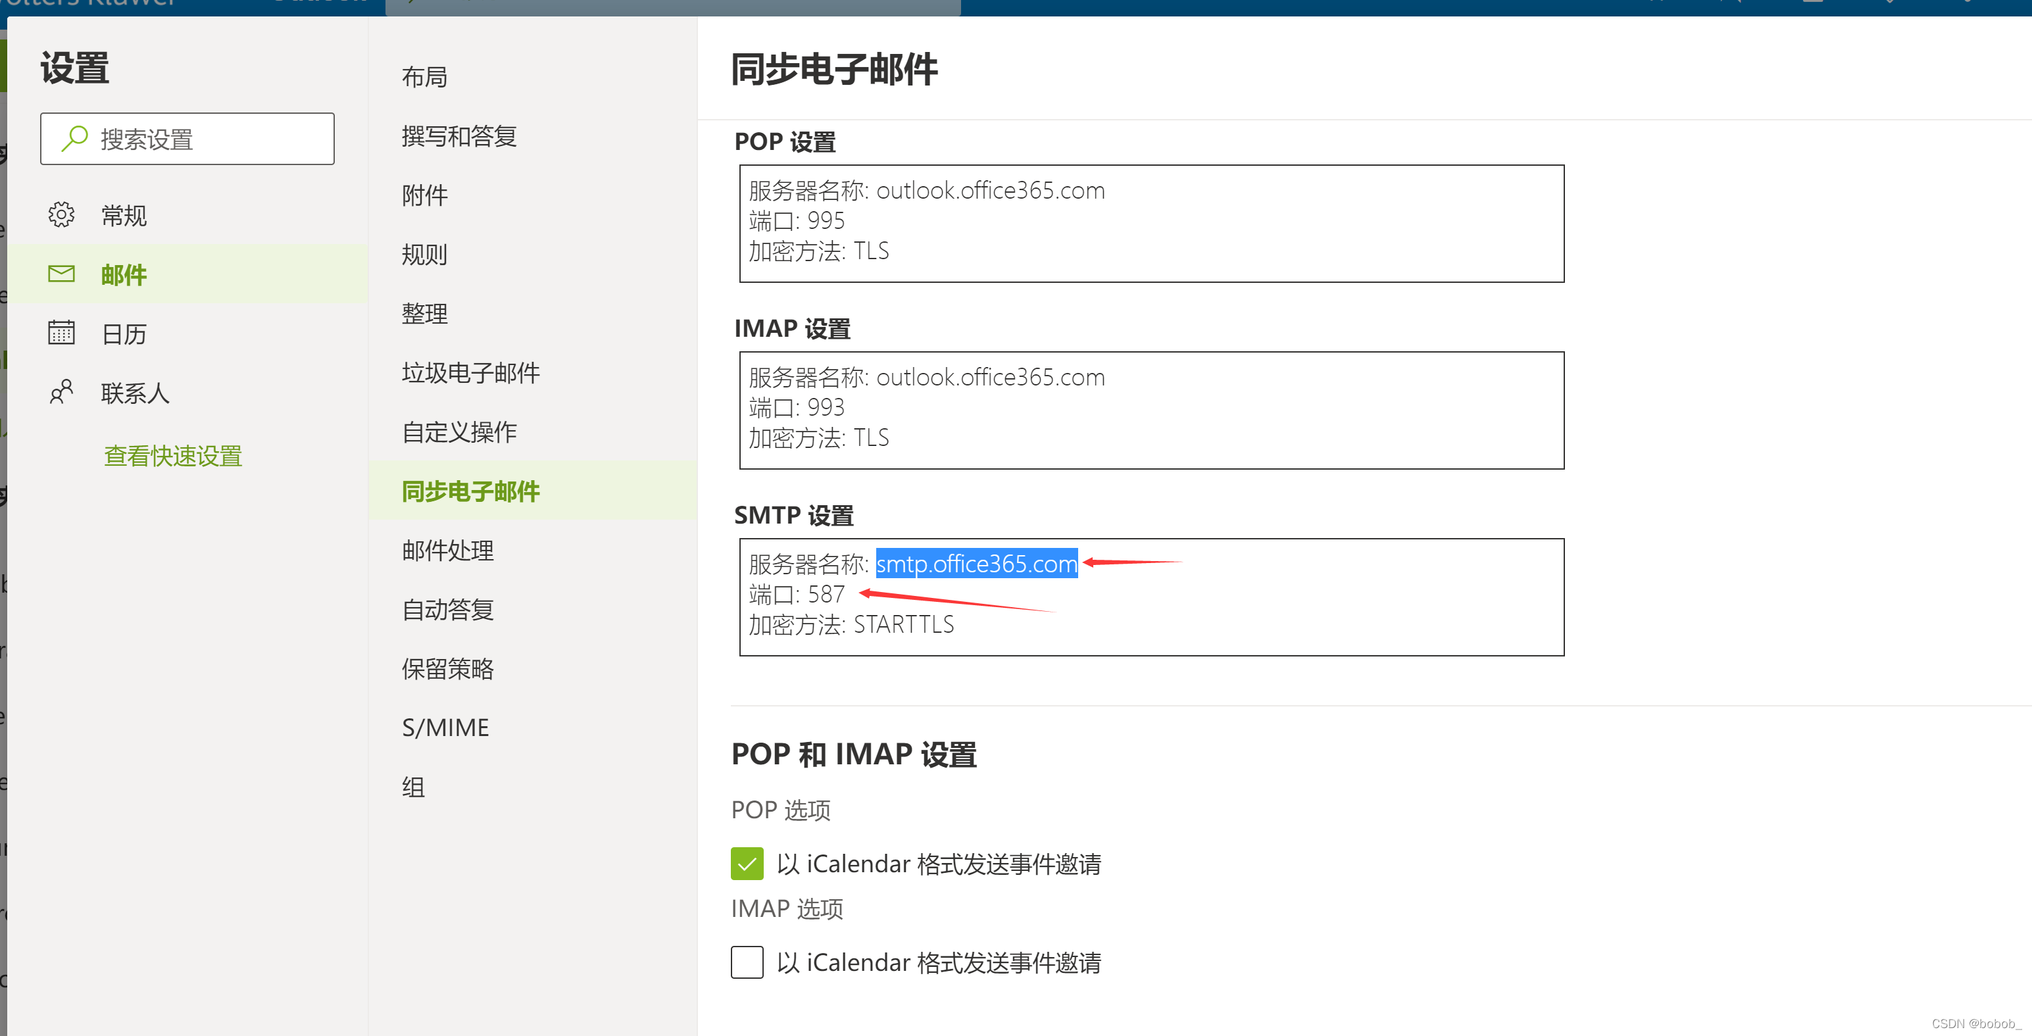Focus the 搜索设置 search field
Viewport: 2032px width, 1036px height.
[205, 139]
